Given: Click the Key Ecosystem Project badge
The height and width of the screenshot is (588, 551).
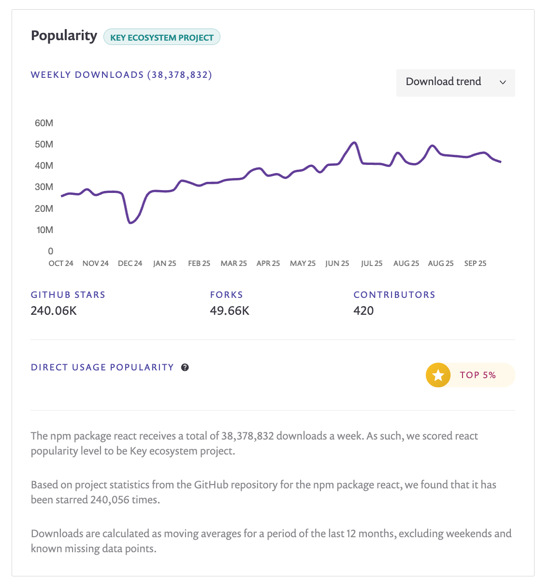Looking at the screenshot, I should click(x=162, y=38).
